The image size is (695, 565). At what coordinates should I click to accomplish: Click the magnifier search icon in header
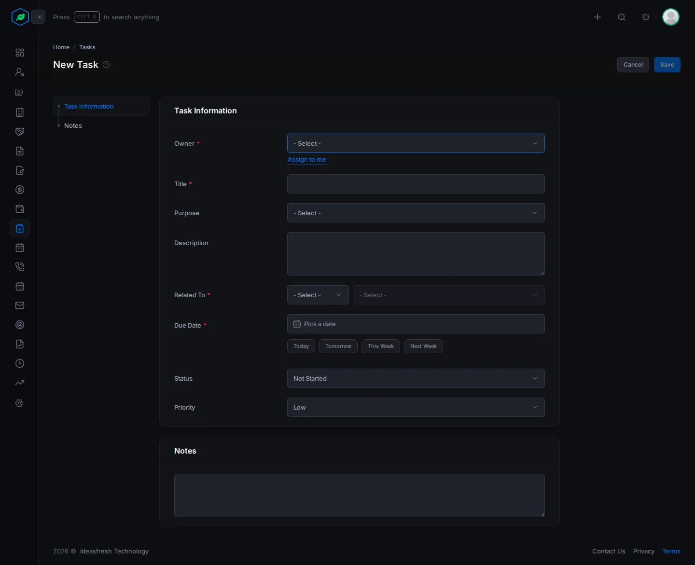coord(622,17)
